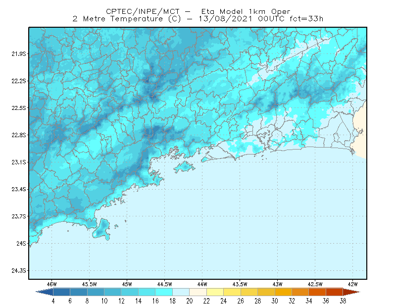
Task: Select the 45.5W longitude label
Action: tap(90, 284)
